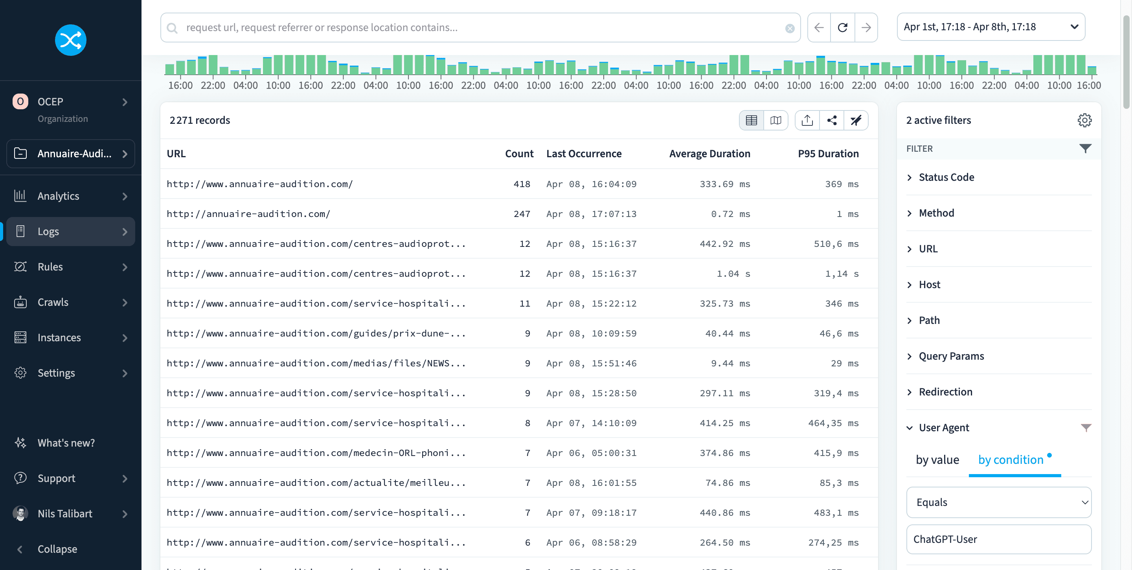Switch to table view icon

click(x=752, y=120)
